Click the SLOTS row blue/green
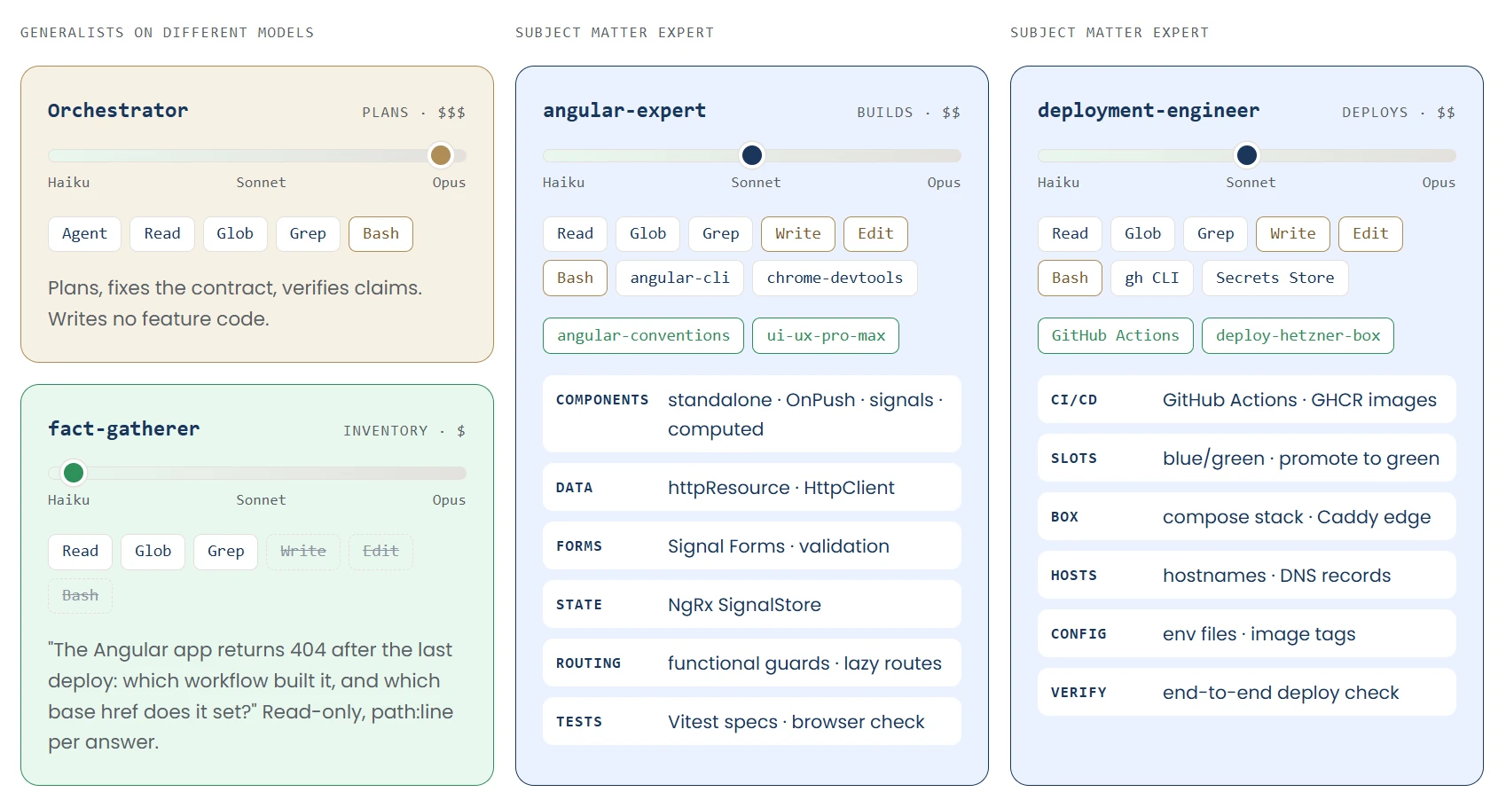The height and width of the screenshot is (808, 1506). (x=1247, y=459)
